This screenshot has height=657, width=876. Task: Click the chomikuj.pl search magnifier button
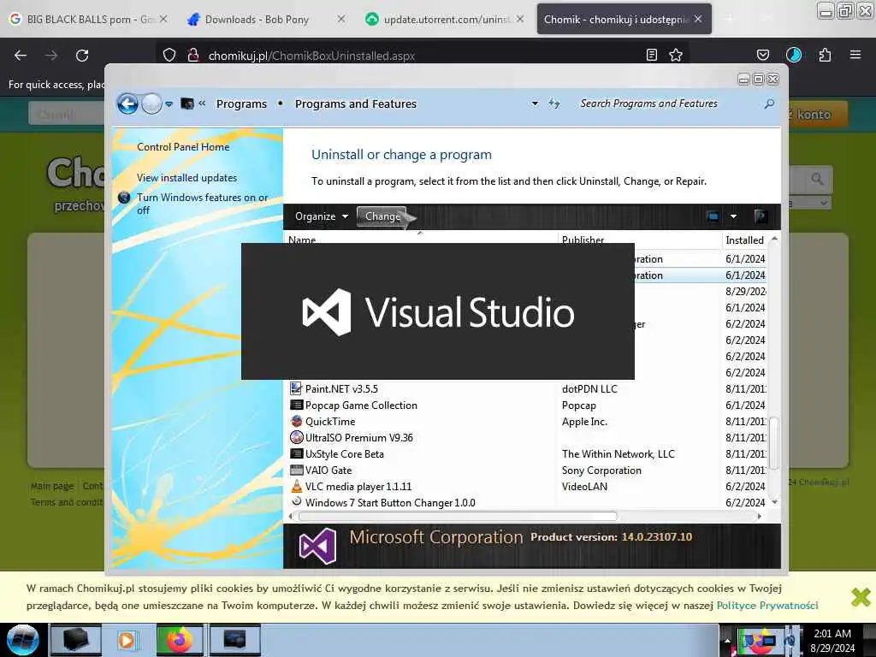817,180
